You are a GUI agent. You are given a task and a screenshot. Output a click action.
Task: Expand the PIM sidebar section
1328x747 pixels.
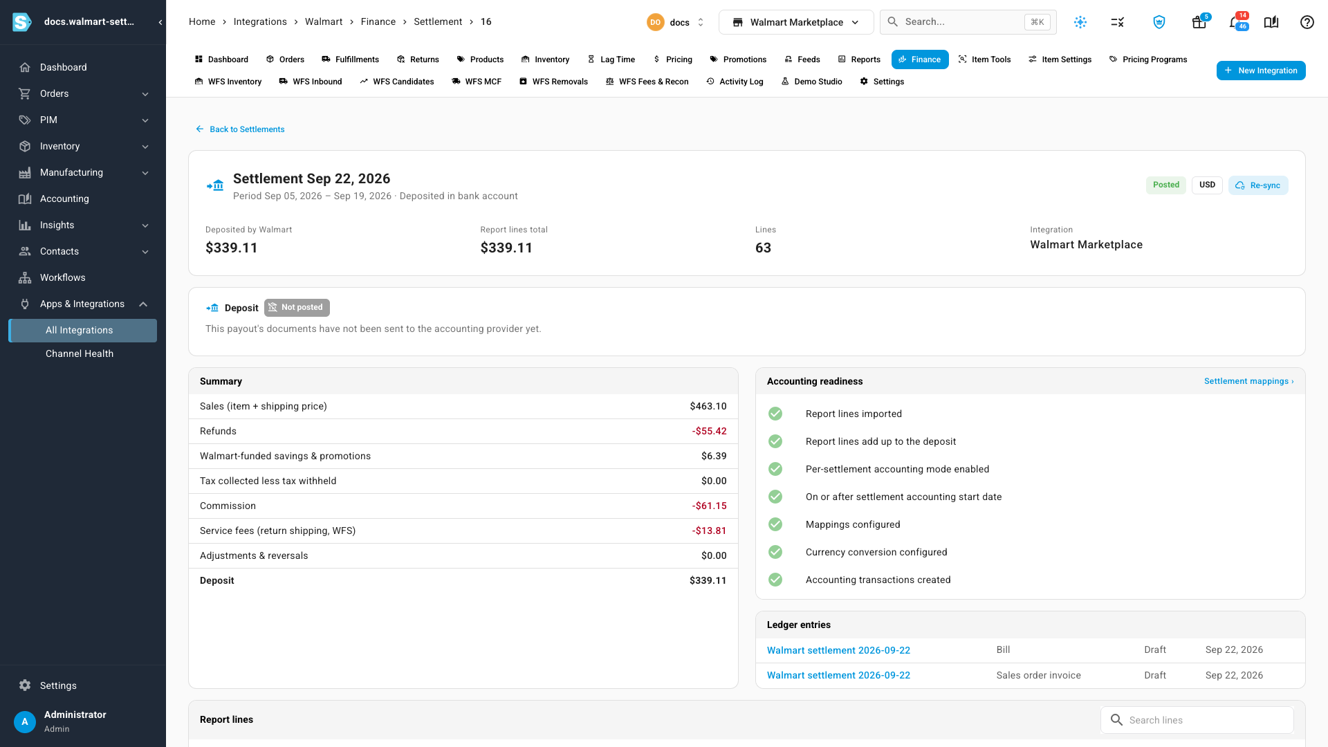click(83, 120)
